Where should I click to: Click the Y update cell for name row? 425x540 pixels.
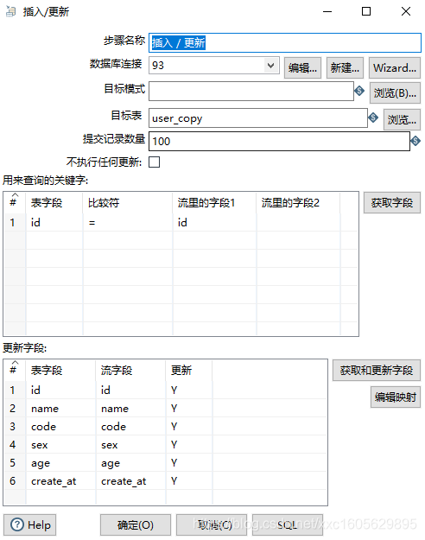[189, 409]
